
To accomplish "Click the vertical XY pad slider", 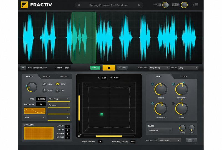I will pyautogui.click(x=79, y=108).
